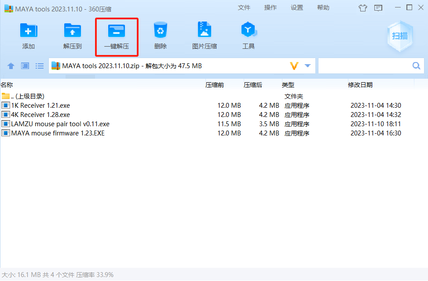Sort by the 压缩后 column header
428x281 pixels.
(253, 85)
